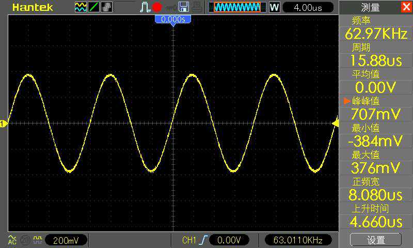413x248 pixels.
Task: Close the 测量 measurement panel
Action: [406, 7]
